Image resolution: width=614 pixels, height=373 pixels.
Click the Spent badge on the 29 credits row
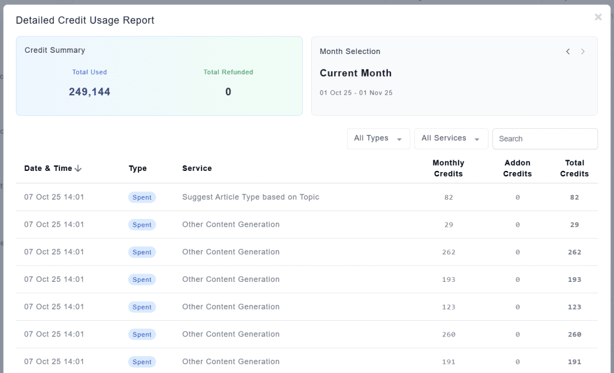[x=142, y=225]
